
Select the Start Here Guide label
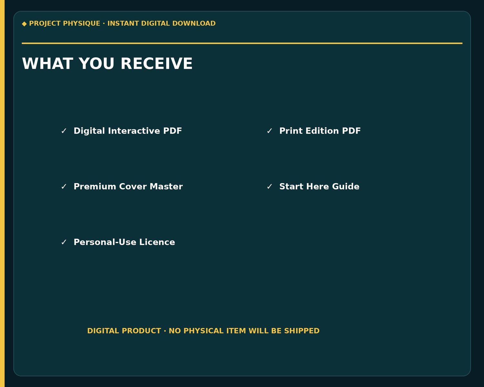[319, 186]
